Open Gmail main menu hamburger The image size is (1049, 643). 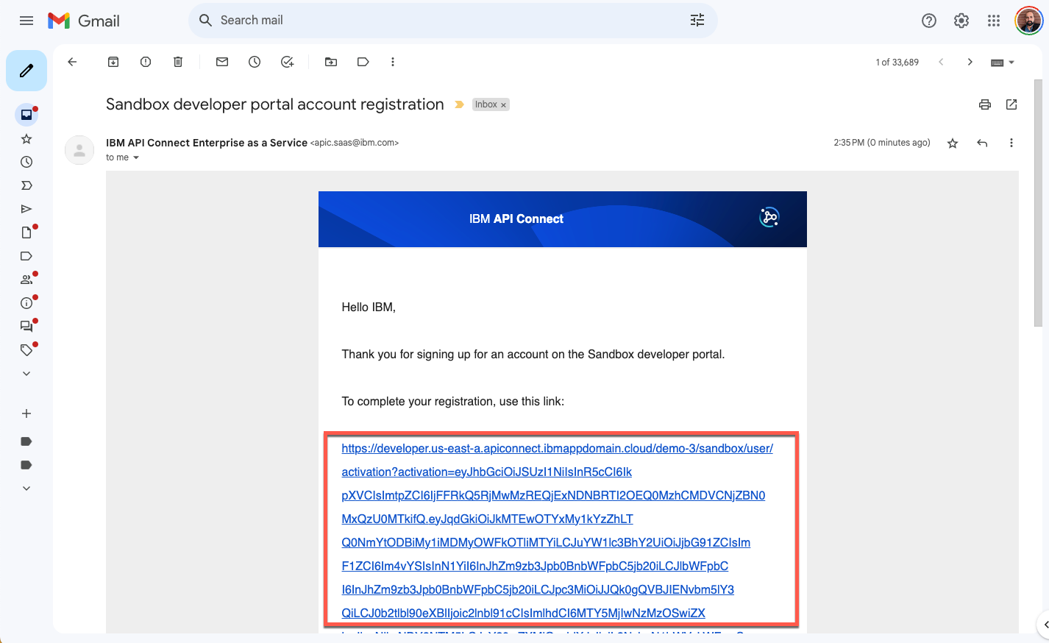pos(26,21)
